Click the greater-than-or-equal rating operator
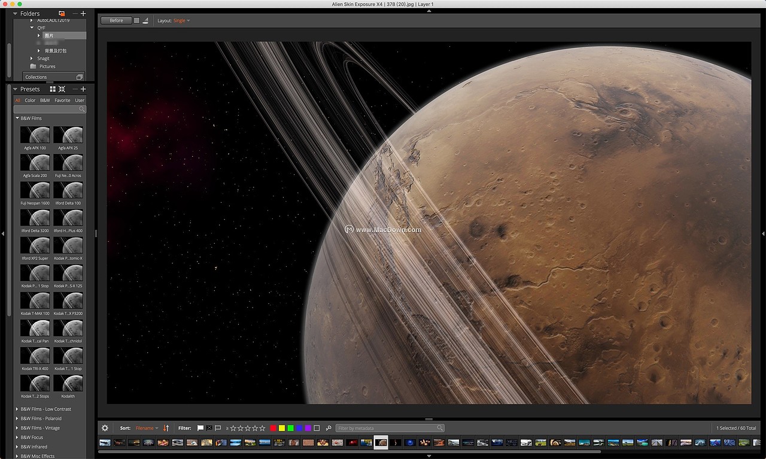This screenshot has height=459, width=766. pos(227,428)
